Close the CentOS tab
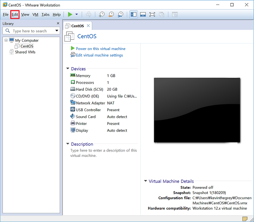 click(x=88, y=26)
